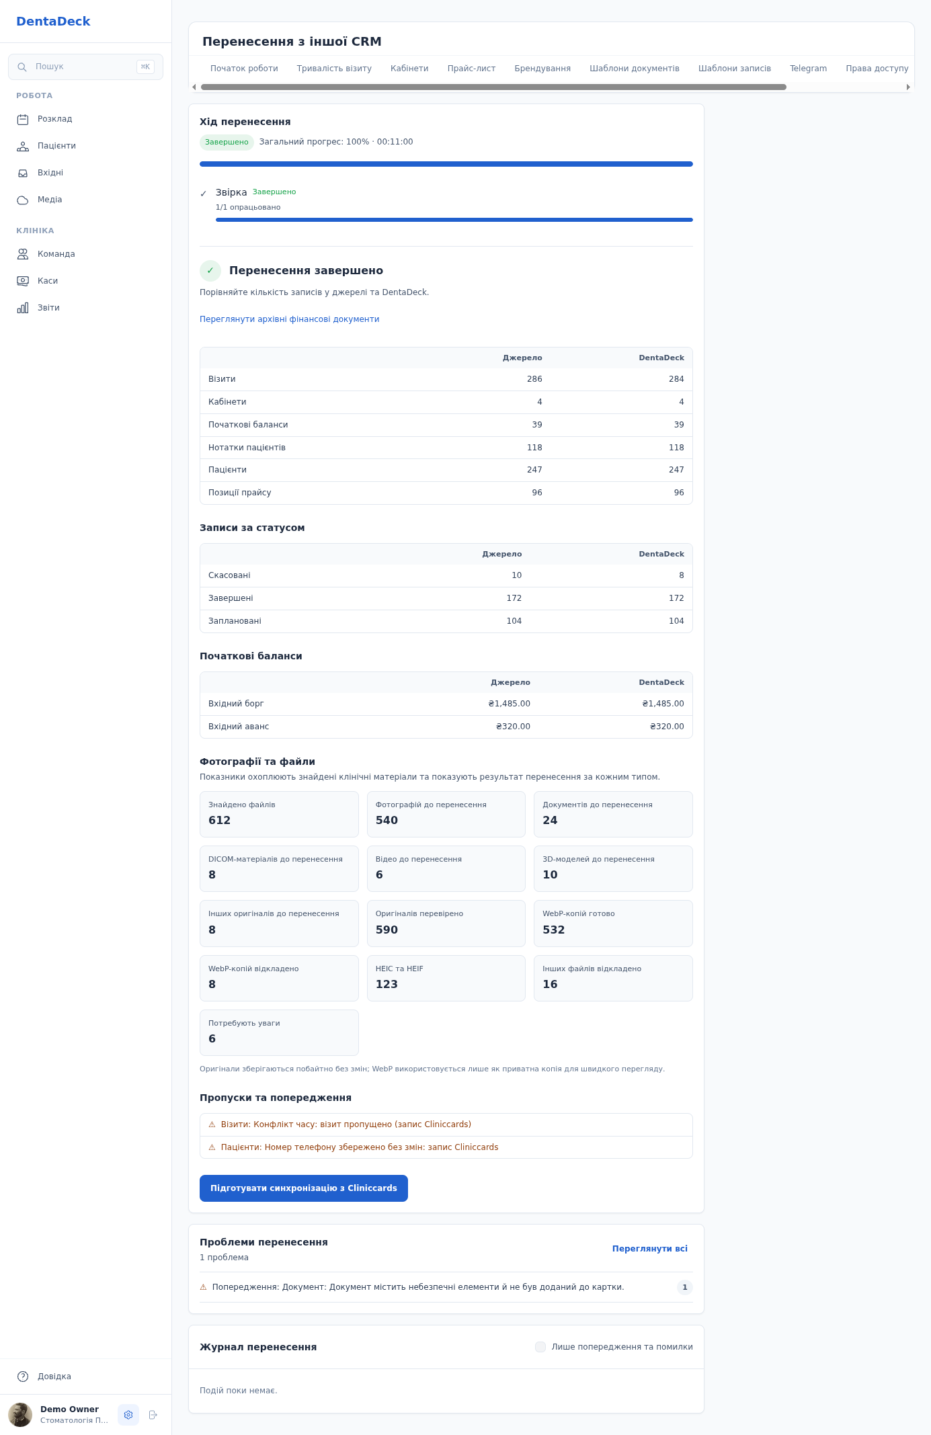The image size is (931, 1435).
Task: Open Вхідні inbox icon
Action: (23, 173)
